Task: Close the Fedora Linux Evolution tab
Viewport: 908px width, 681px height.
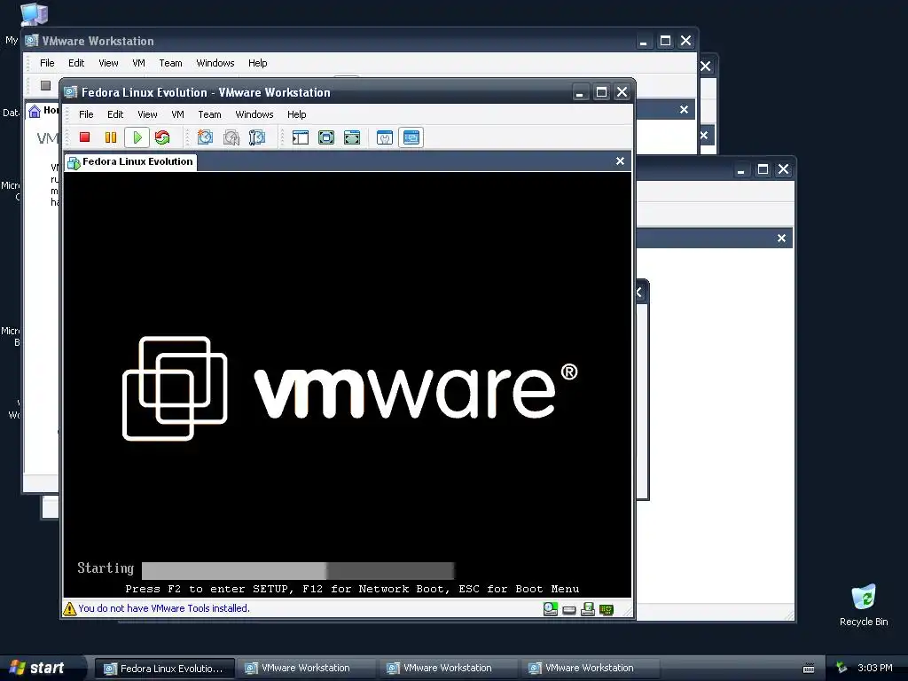Action: (x=620, y=161)
